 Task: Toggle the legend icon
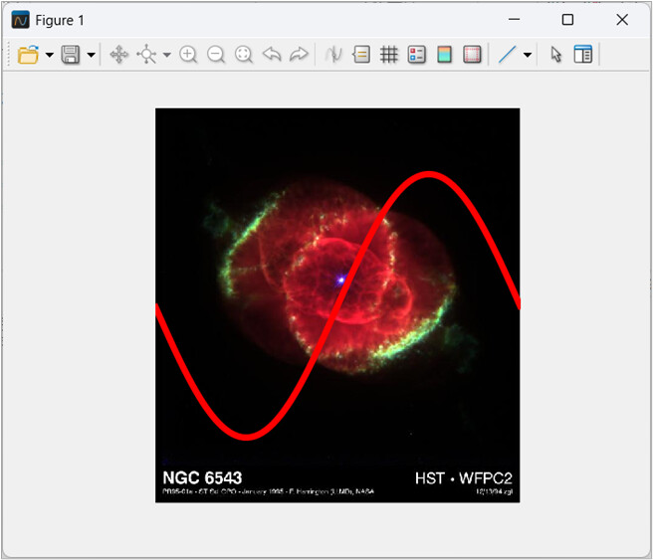[x=417, y=55]
